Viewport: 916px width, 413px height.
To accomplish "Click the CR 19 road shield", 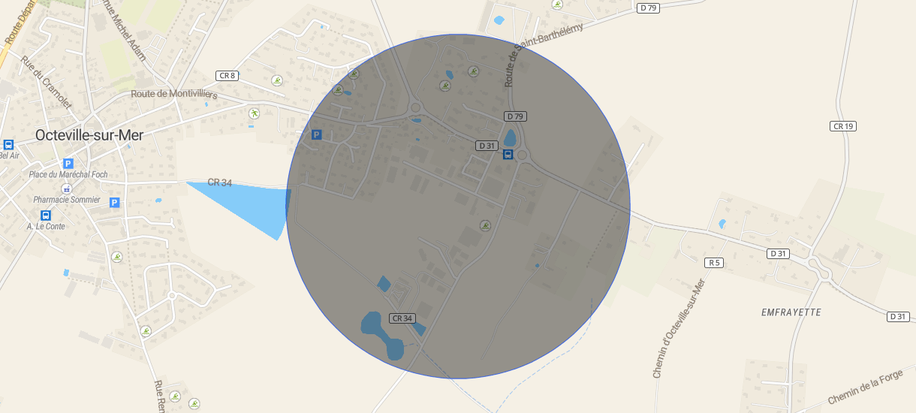I will pos(844,126).
